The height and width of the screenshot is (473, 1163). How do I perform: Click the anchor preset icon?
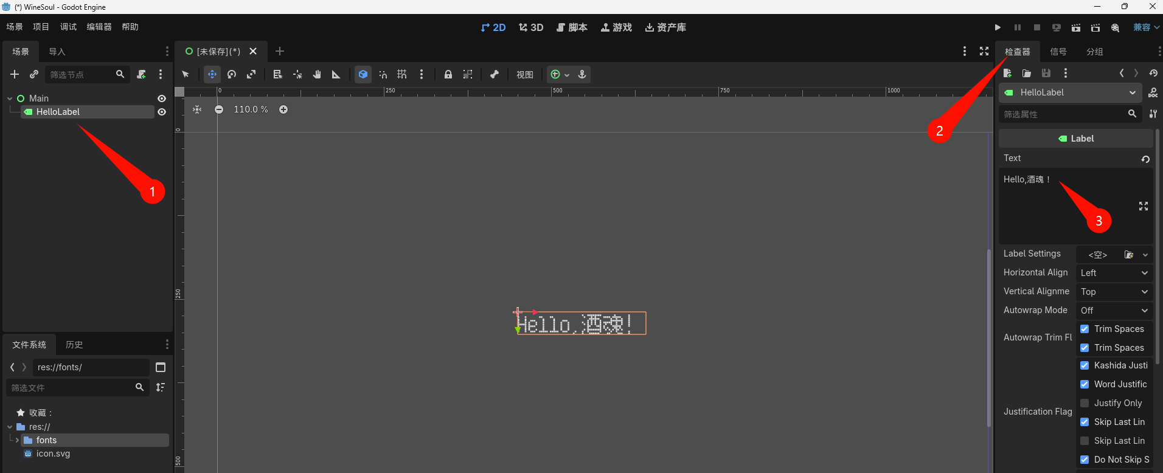(x=582, y=74)
